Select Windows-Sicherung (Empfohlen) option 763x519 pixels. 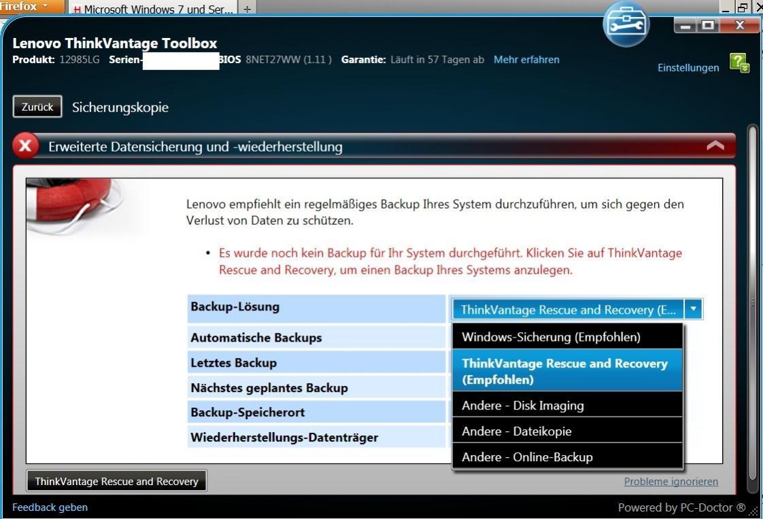[567, 337]
